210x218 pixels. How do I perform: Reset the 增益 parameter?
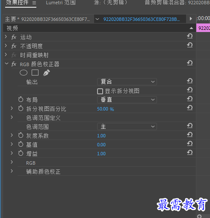coord(190,153)
